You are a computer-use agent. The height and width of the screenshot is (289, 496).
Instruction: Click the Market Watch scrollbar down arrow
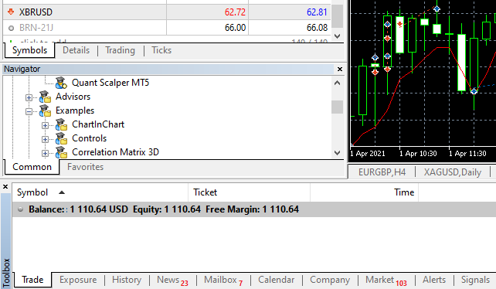(x=337, y=36)
